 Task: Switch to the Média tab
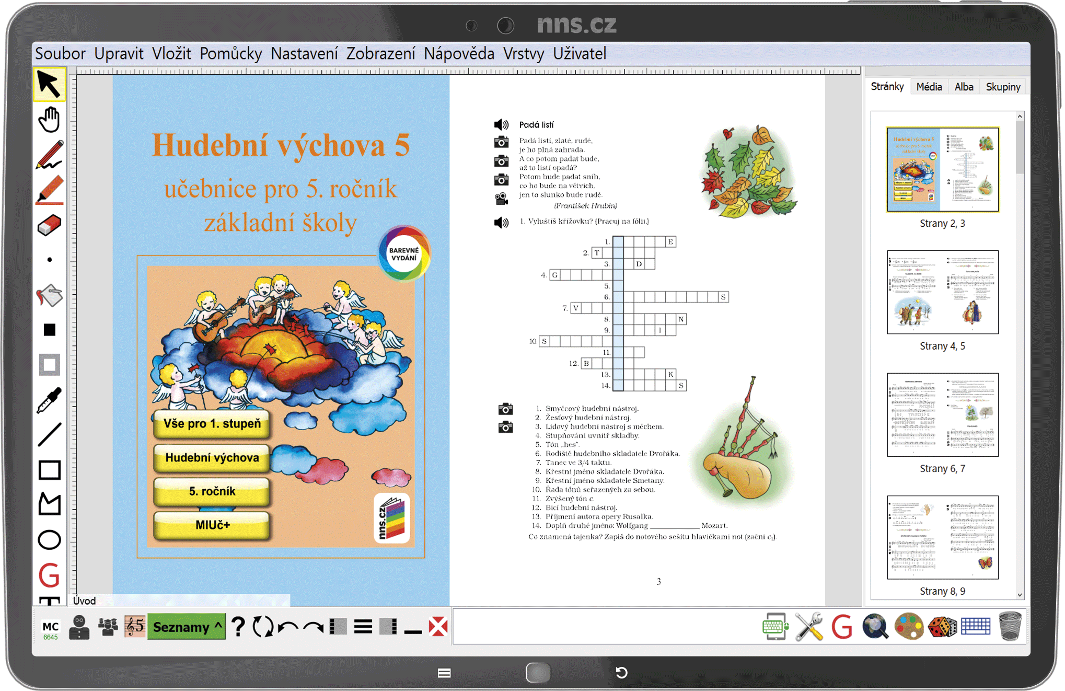929,87
